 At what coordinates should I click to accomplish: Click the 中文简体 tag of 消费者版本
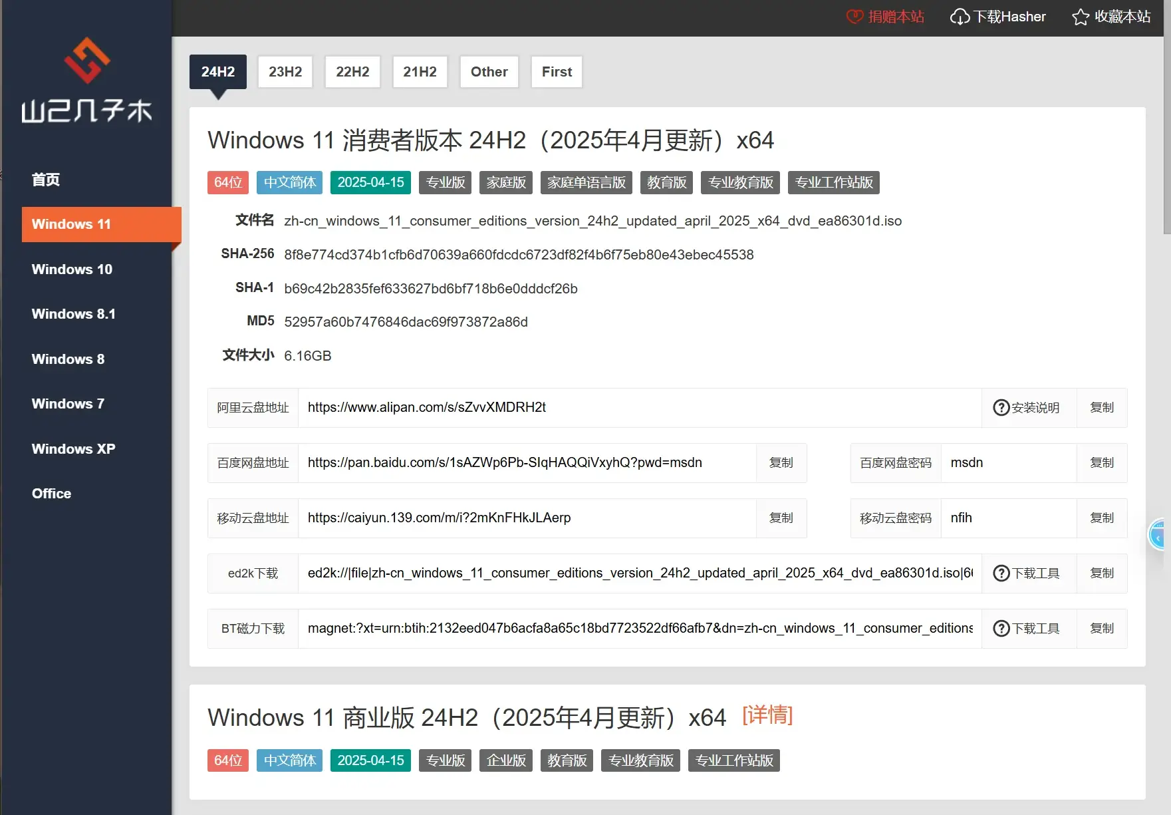coord(290,182)
